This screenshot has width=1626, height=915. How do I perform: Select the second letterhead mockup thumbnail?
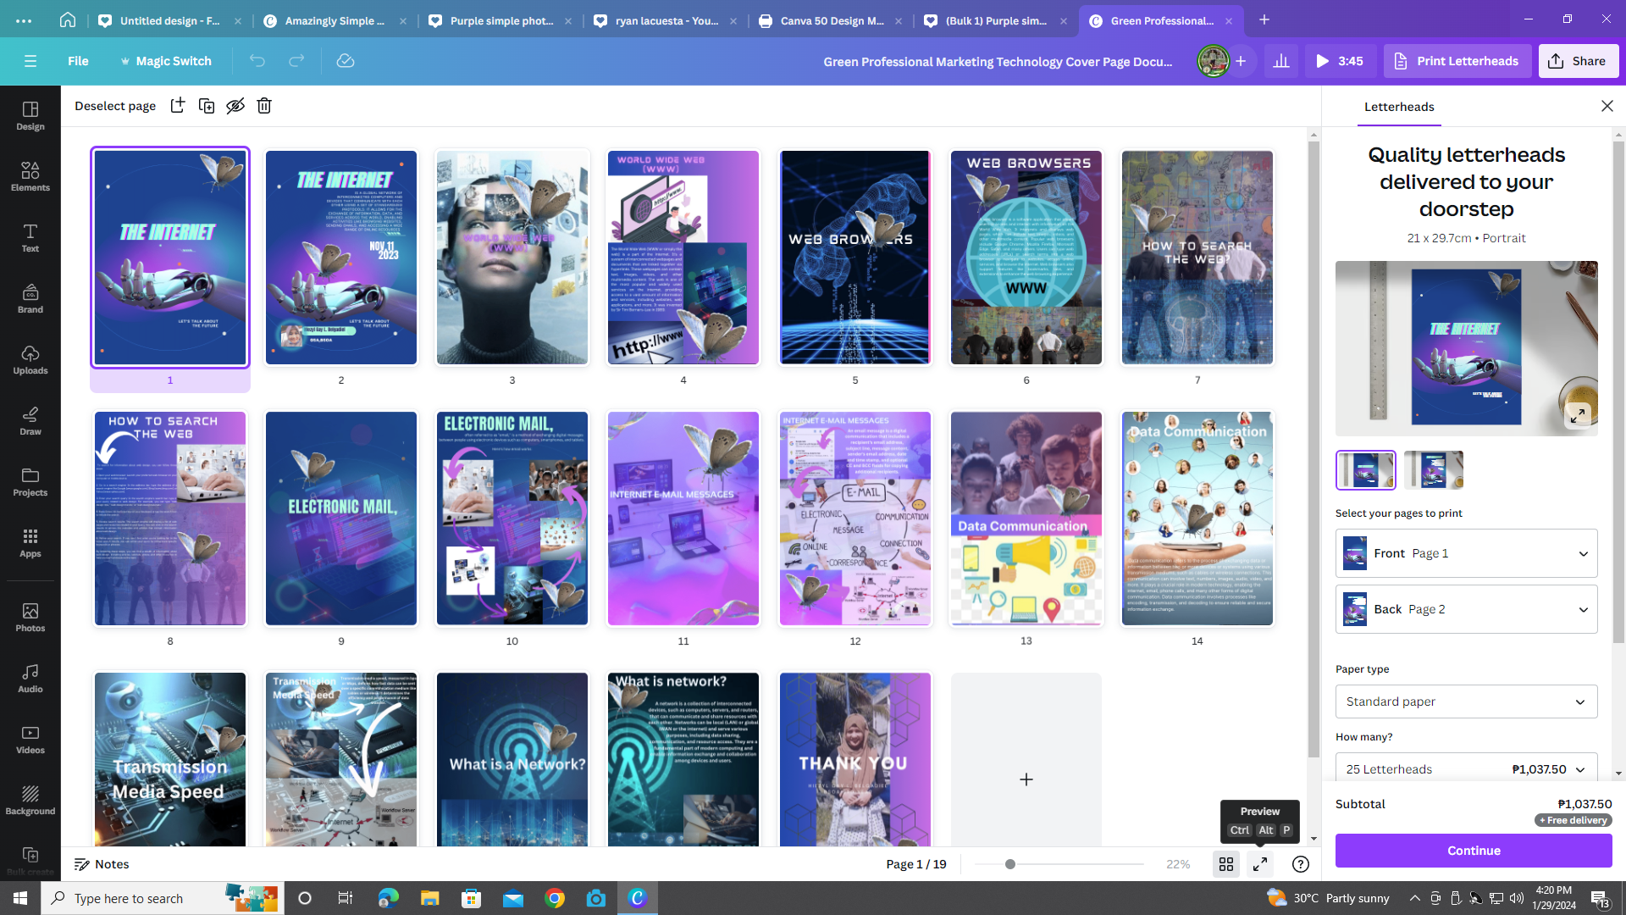point(1433,469)
